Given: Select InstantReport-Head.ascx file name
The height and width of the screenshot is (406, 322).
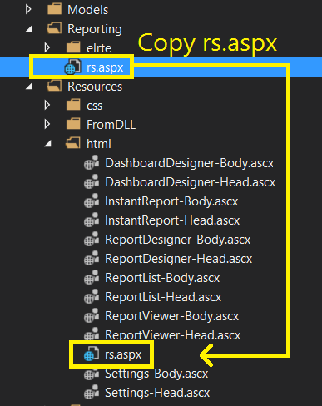Looking at the screenshot, I should [172, 220].
